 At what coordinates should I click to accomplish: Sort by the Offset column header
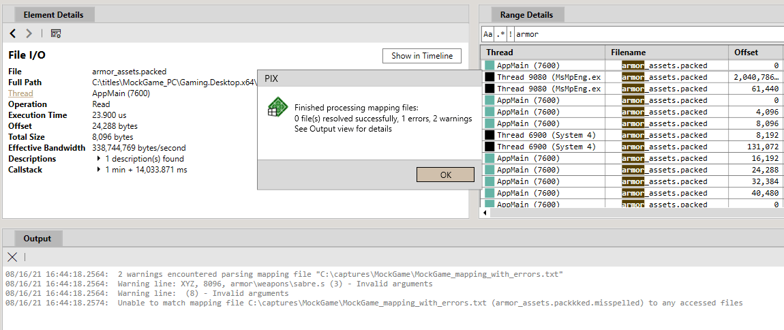pos(756,52)
